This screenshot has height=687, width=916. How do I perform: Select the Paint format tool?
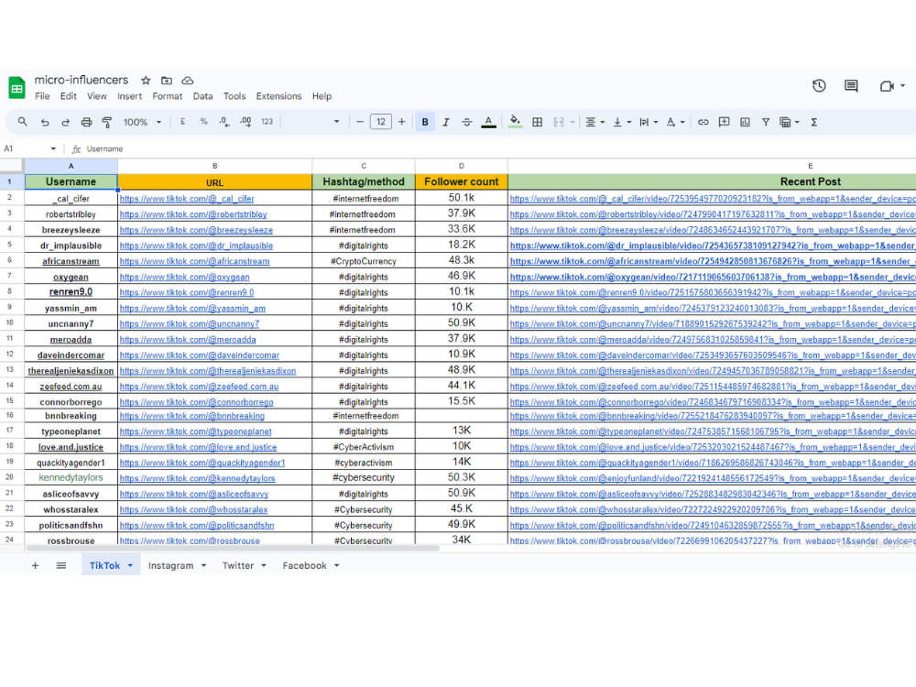(107, 121)
